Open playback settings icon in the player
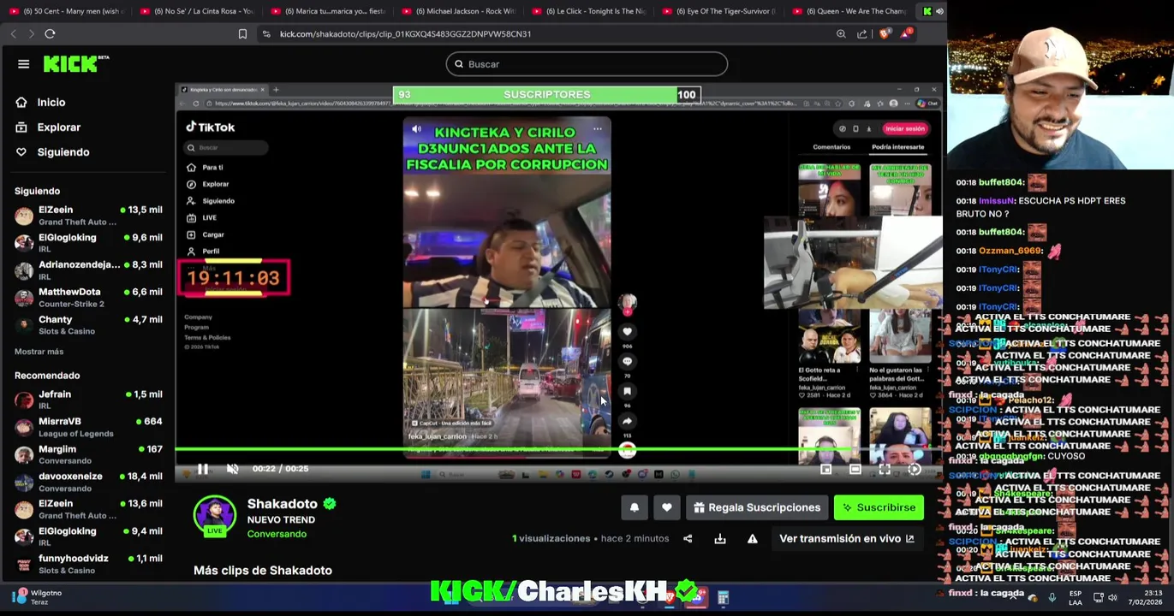Screen dimensions: 1174x616 [914, 469]
